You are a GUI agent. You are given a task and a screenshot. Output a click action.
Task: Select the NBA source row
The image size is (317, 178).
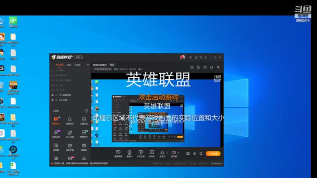coord(70,85)
